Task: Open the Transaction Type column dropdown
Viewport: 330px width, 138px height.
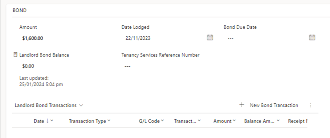Action: coord(109,120)
